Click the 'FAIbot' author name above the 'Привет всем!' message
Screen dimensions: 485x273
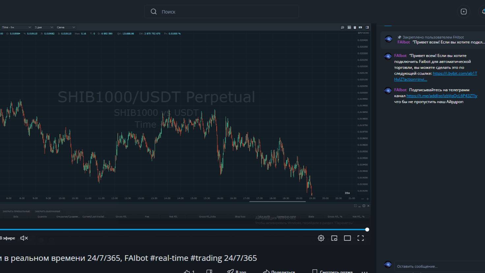[x=400, y=56]
